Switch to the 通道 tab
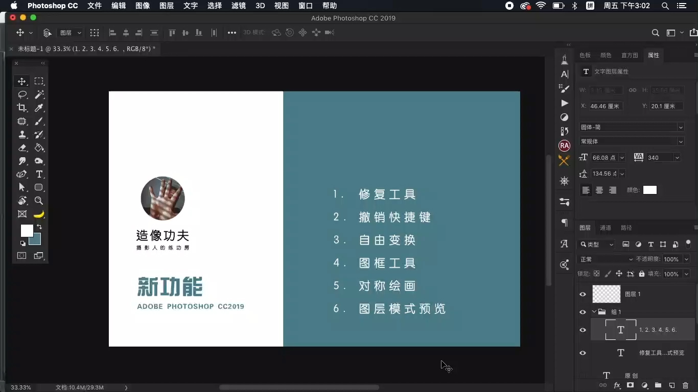 coord(606,228)
